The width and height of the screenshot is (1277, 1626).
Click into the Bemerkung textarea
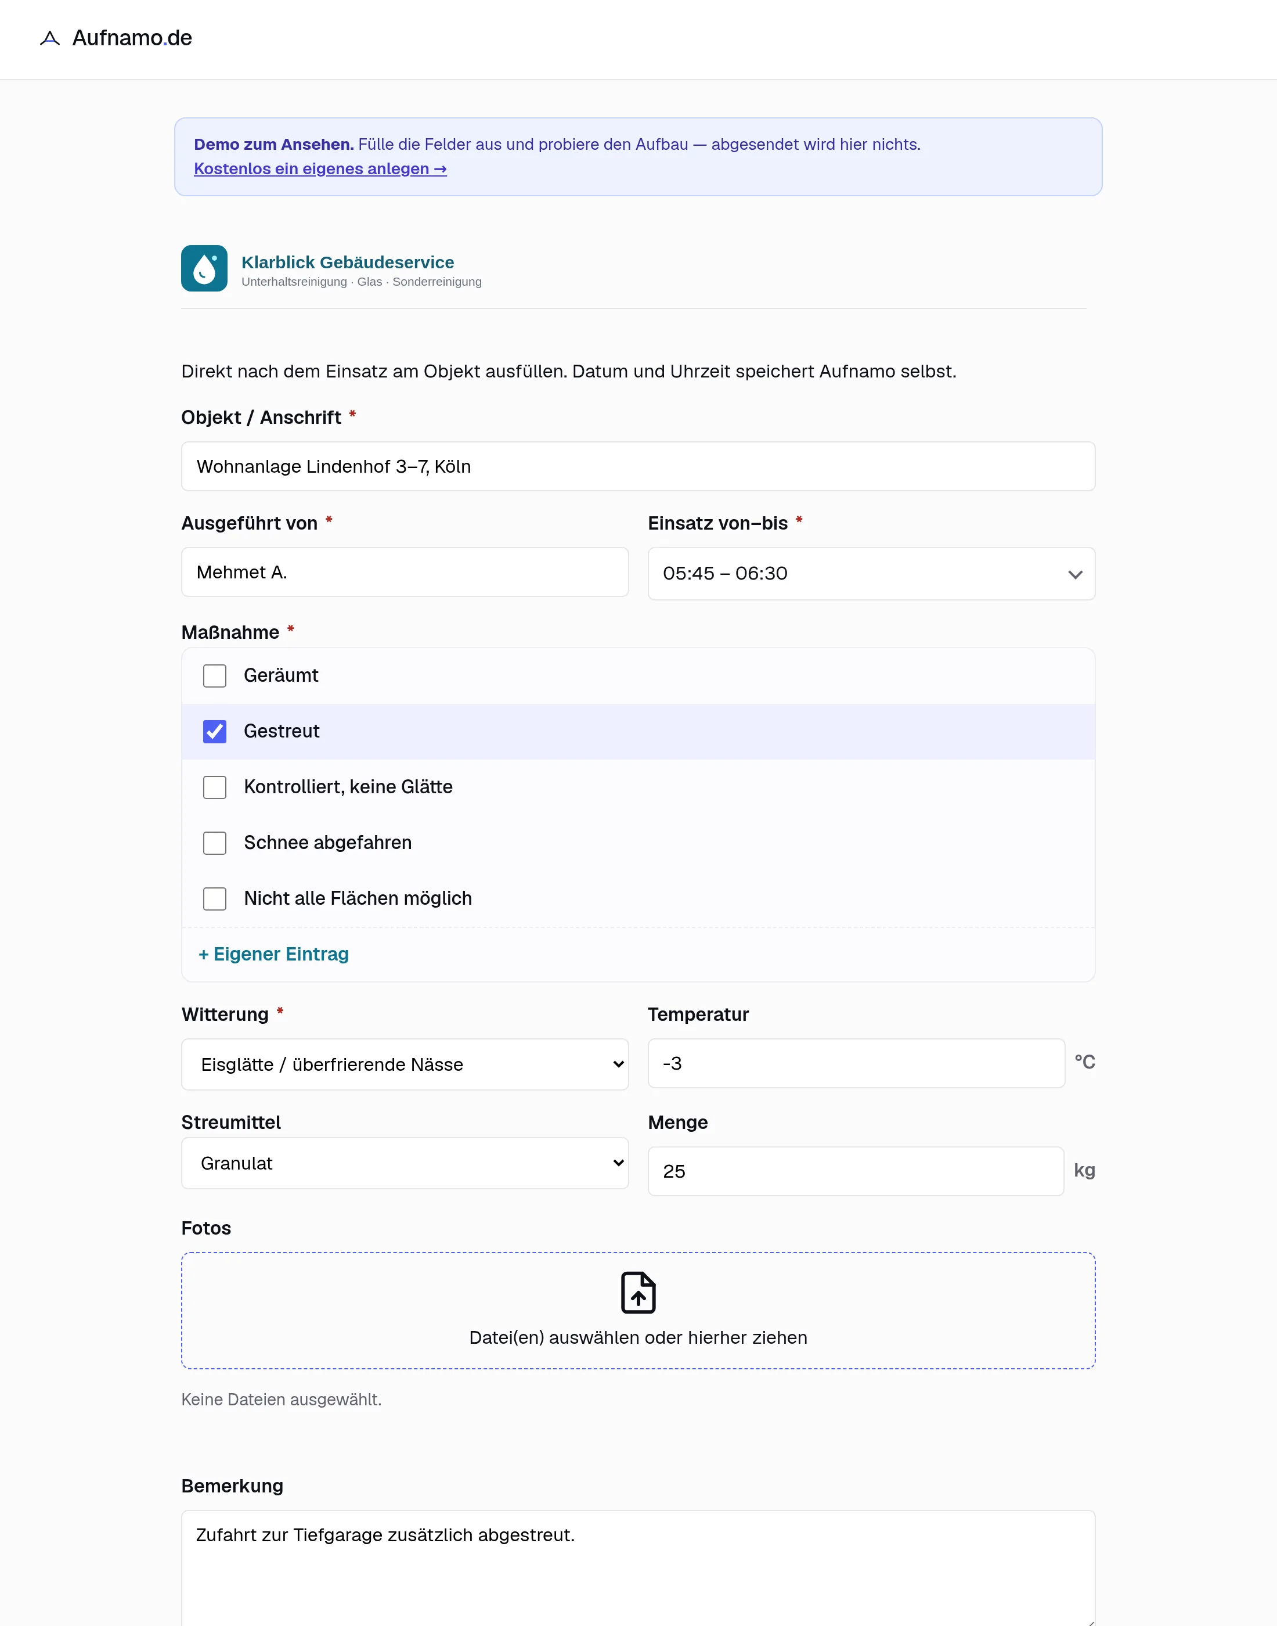click(638, 1568)
